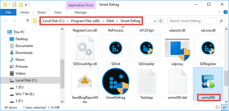Image resolution: width=229 pixels, height=111 pixels.
Task: Select the RegisterCom.dll file name
Action: (x=85, y=30)
